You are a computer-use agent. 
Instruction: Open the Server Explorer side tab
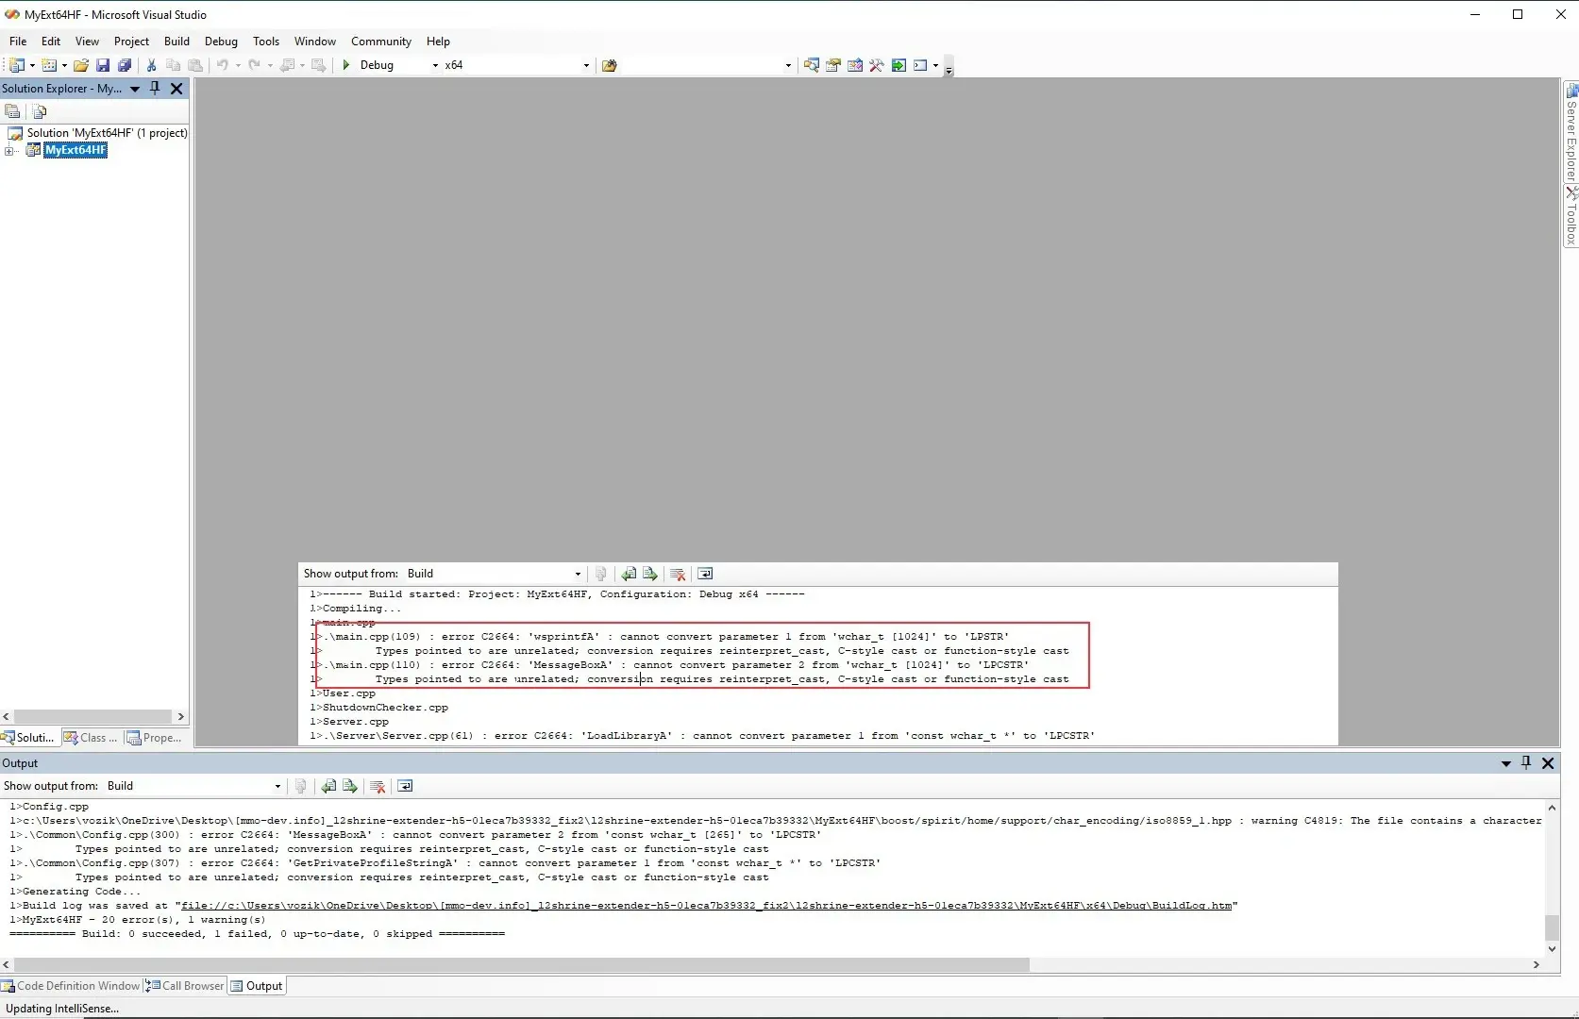click(1571, 133)
